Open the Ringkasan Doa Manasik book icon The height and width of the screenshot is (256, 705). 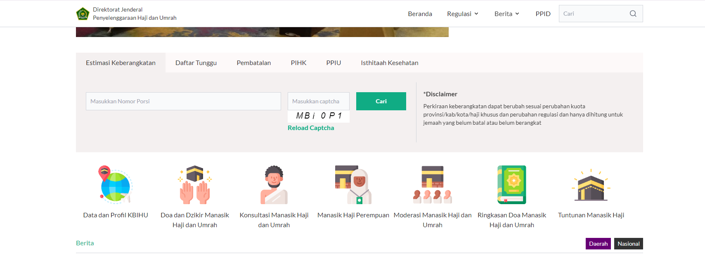click(x=512, y=185)
